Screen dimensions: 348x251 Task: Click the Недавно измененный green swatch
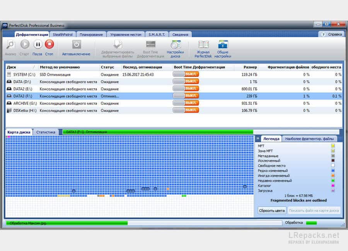(x=333, y=180)
